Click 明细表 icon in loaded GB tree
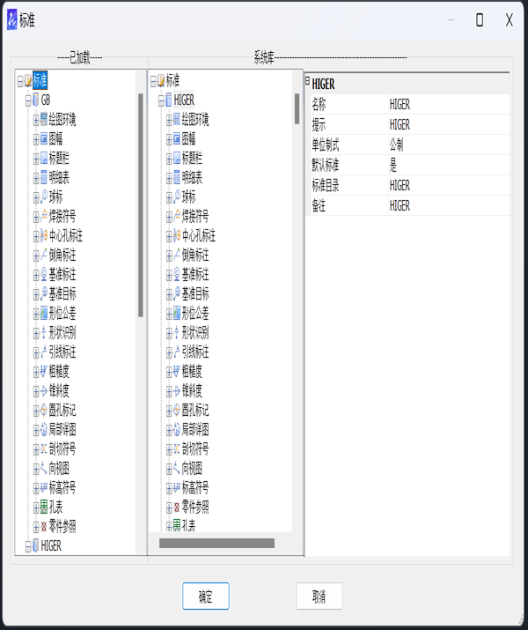Screen dimensions: 528x630 44,178
